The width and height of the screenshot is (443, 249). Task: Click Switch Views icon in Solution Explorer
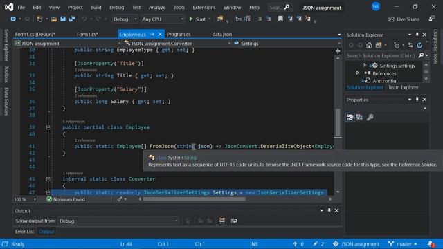[x=379, y=45]
